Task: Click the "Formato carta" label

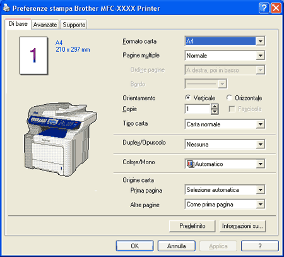Action: tap(139, 41)
